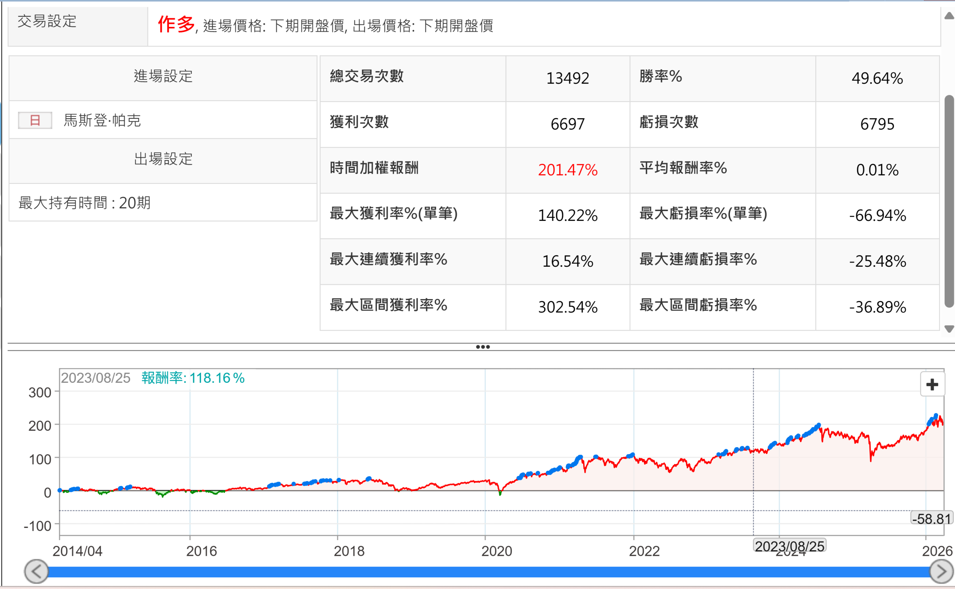Click the plus zoom button on chart

(x=931, y=385)
